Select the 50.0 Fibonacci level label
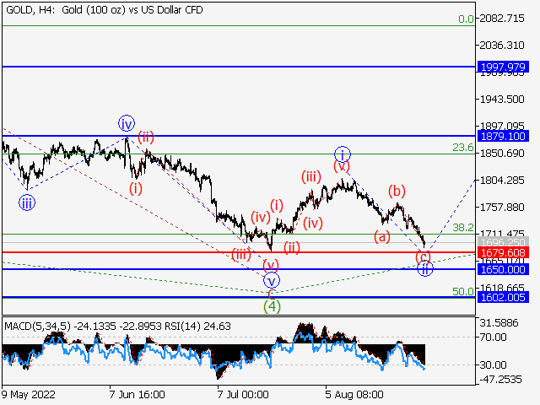 pos(463,291)
